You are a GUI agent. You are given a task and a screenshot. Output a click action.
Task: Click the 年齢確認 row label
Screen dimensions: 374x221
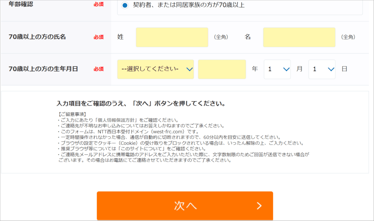(22, 4)
